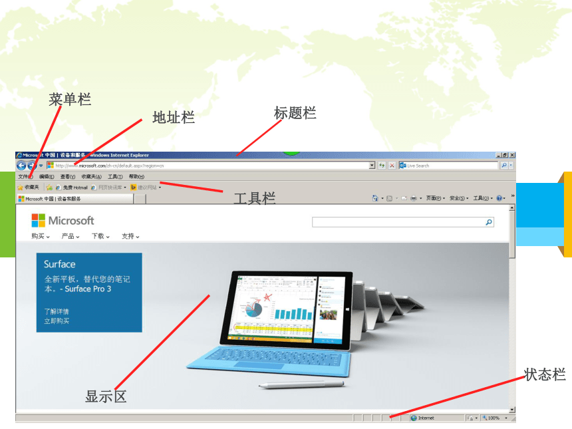Click the Live Search magnifier button
572x429 pixels.
click(503, 166)
